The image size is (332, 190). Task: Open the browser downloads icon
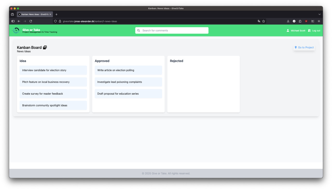288,21
